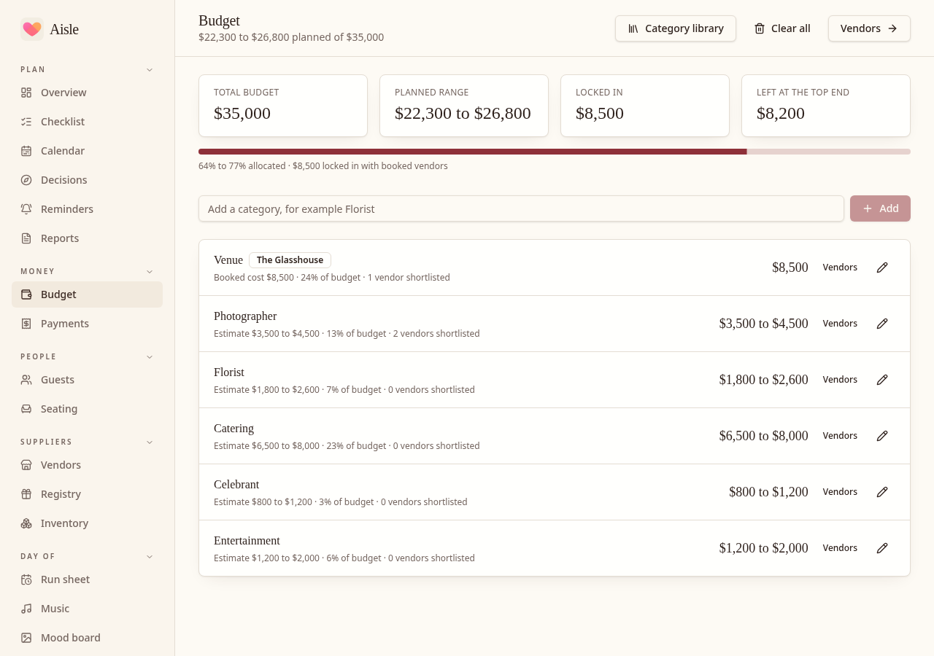Open the Reports page
Screen dimensions: 934x656
87,238
